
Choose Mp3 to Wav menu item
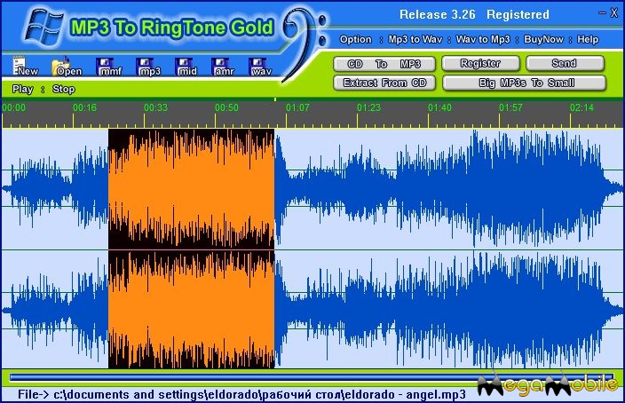click(x=415, y=39)
